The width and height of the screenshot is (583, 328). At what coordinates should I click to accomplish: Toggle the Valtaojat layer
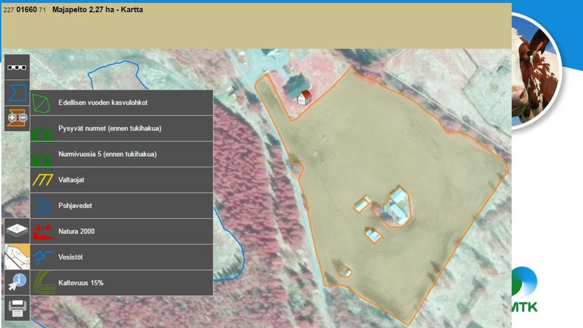pos(121,180)
